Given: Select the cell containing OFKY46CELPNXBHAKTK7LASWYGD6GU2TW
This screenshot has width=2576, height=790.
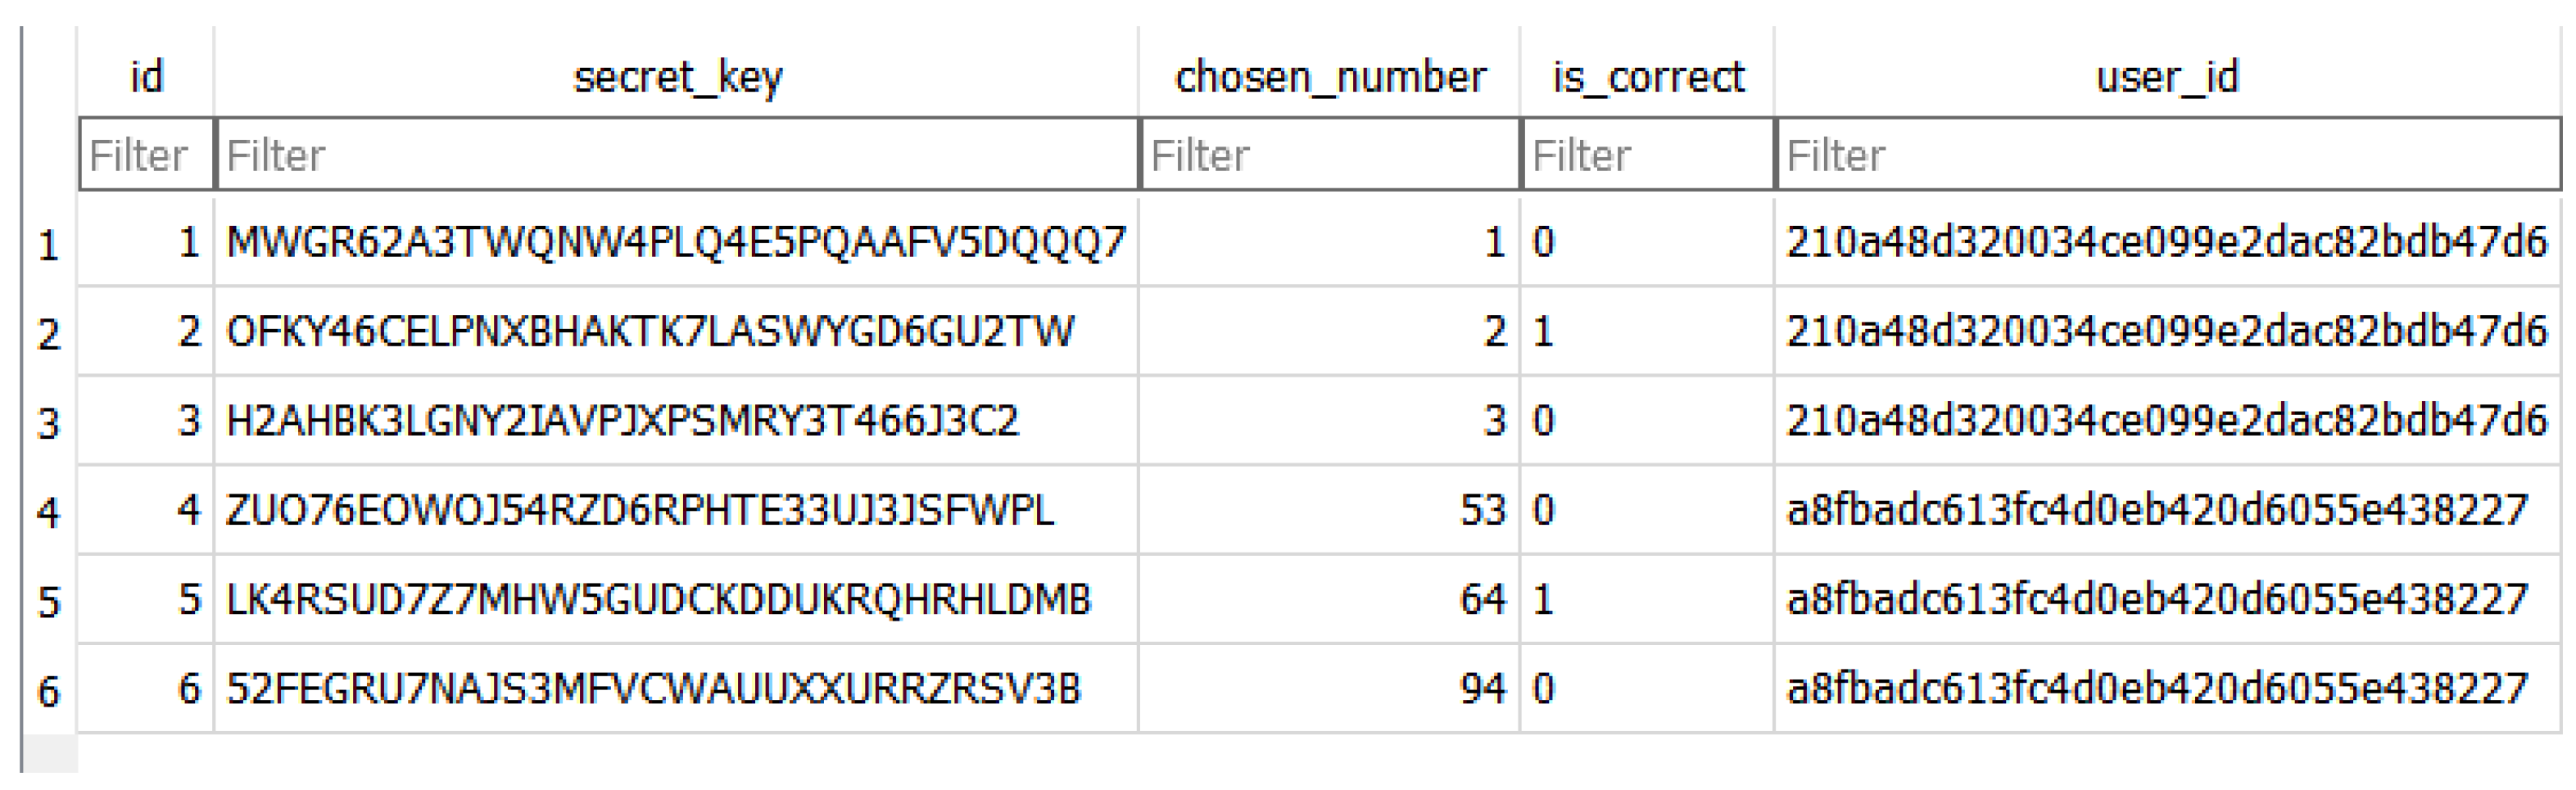Looking at the screenshot, I should tap(650, 331).
